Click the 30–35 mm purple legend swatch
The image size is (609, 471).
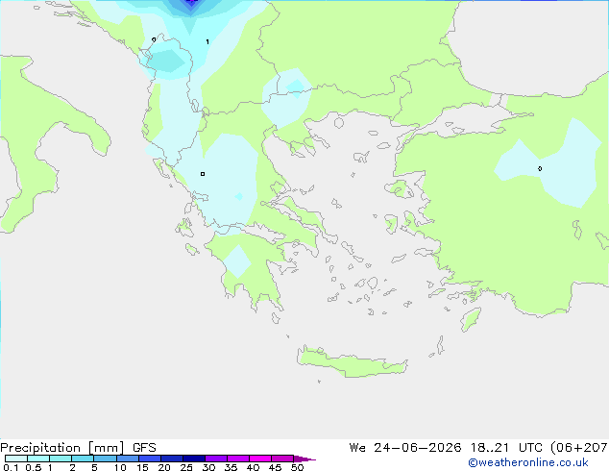coord(216,459)
